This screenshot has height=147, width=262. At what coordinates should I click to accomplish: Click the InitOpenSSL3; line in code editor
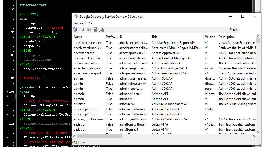[36, 96]
